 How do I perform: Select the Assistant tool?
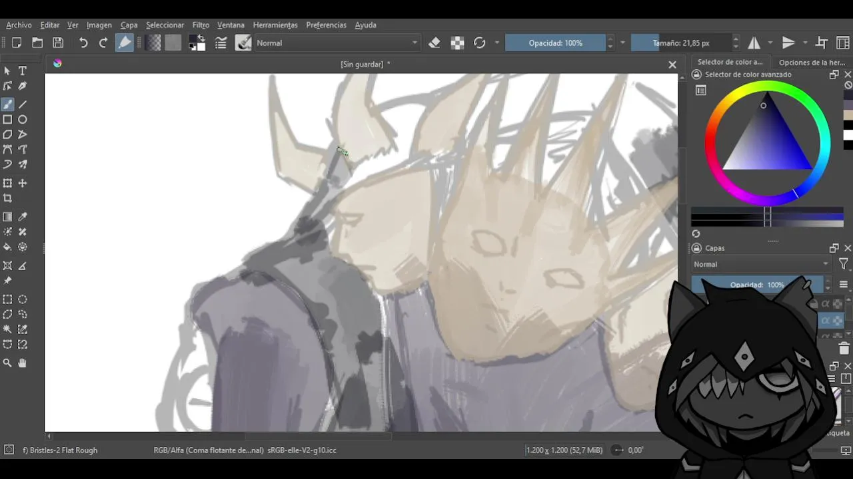[7, 265]
